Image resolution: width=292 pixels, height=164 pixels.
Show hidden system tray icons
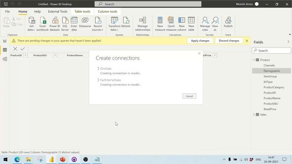224,159
